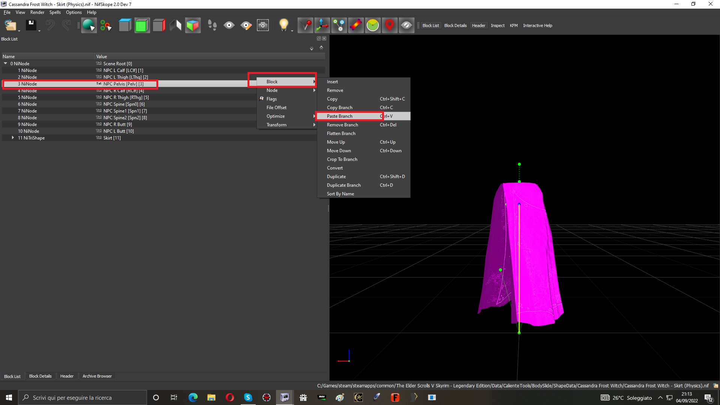Click the flip view black-white icon
The image size is (720, 405).
click(x=175, y=25)
